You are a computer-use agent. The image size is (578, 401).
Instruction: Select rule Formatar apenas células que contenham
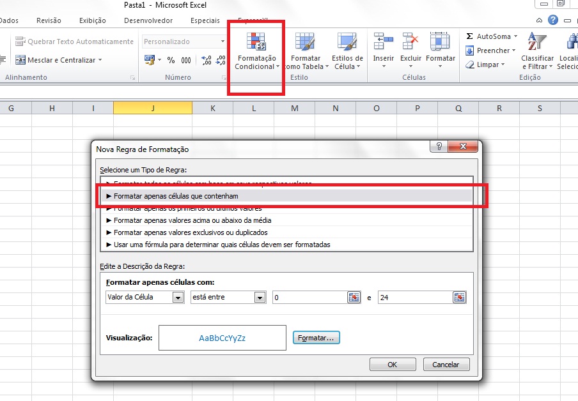coord(287,196)
